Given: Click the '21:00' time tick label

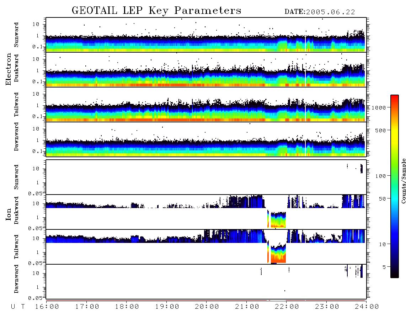Looking at the screenshot, I should pos(247,307).
